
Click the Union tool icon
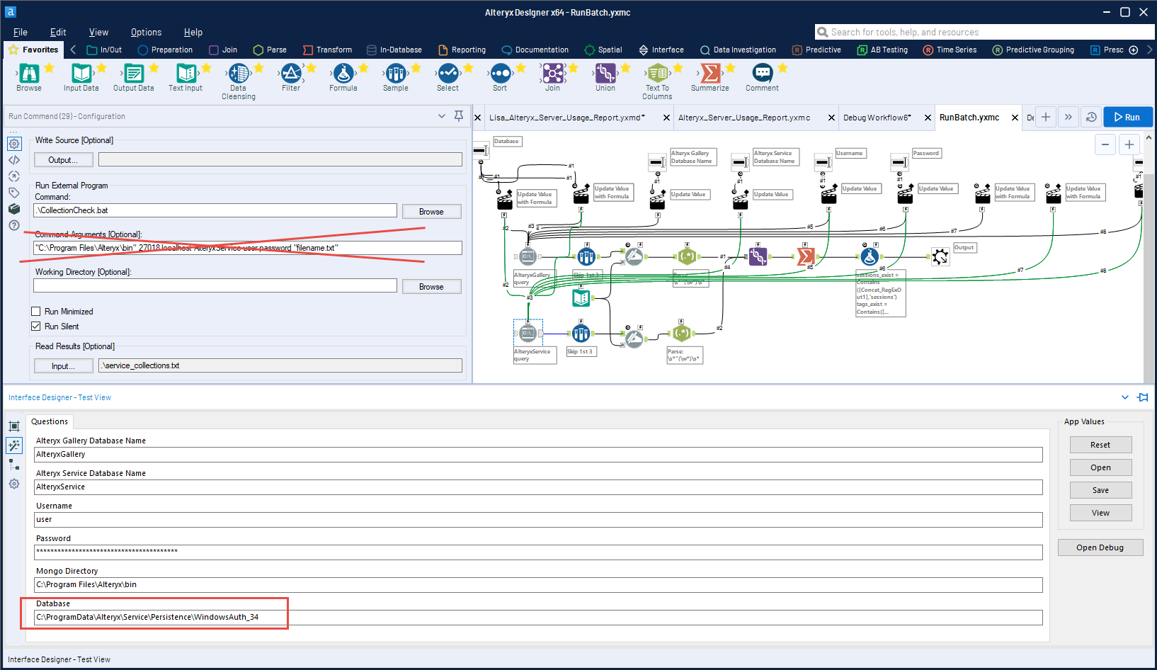click(605, 73)
